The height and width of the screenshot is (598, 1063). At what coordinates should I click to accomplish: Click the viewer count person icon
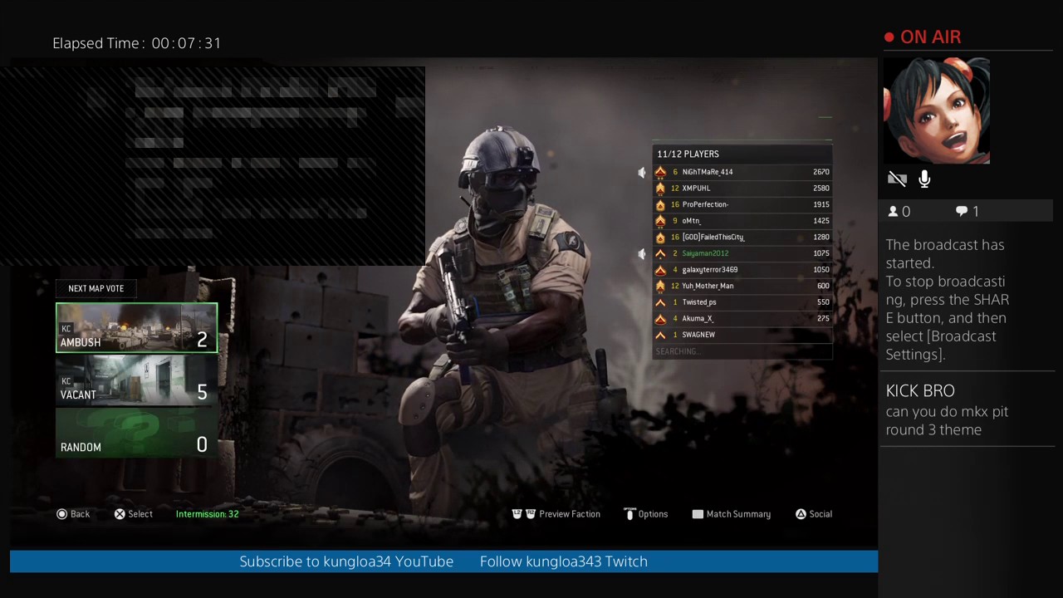pyautogui.click(x=892, y=211)
